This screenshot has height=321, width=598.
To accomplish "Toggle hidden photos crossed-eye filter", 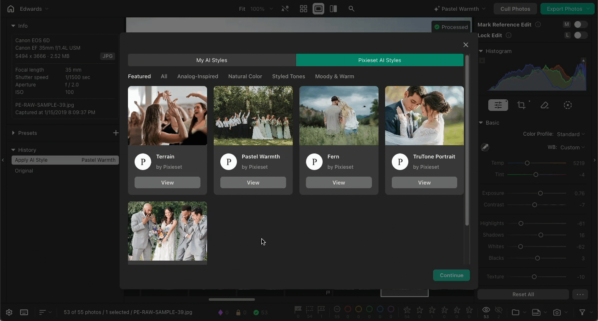I will pyautogui.click(x=499, y=310).
